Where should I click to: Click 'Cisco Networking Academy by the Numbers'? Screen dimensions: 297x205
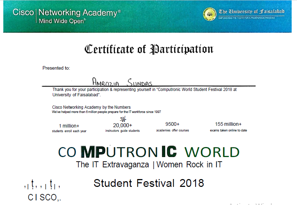[x=91, y=107]
